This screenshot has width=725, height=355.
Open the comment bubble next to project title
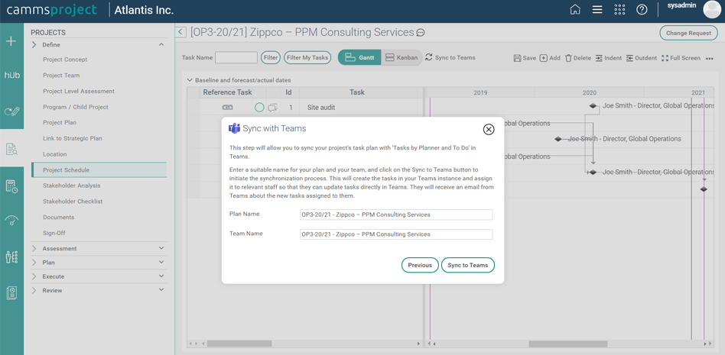[x=421, y=33]
